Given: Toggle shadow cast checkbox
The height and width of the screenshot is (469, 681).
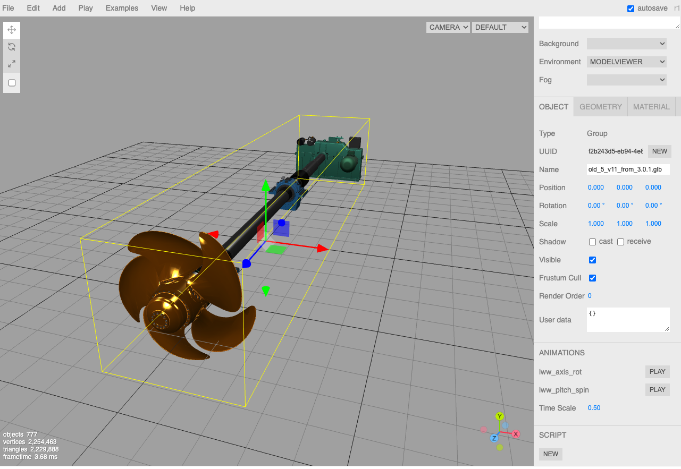Looking at the screenshot, I should pyautogui.click(x=592, y=242).
